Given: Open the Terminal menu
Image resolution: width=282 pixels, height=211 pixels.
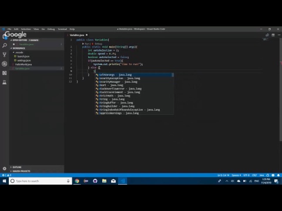Looking at the screenshot, I should pyautogui.click(x=62, y=29).
